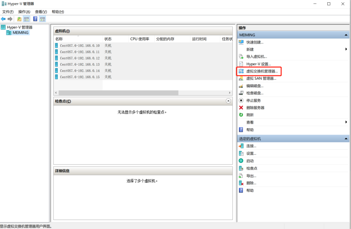Select VM CentOS7.6-192.168.0.14
The height and width of the screenshot is (229, 351).
(80, 71)
